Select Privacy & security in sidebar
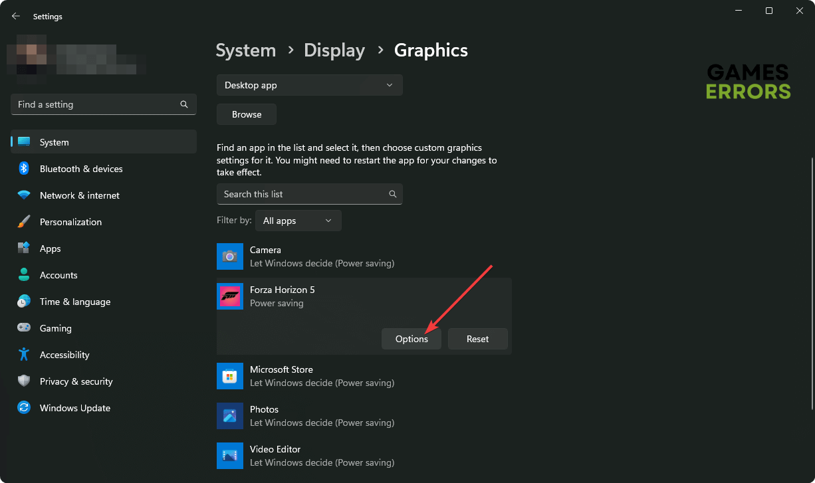 [76, 381]
